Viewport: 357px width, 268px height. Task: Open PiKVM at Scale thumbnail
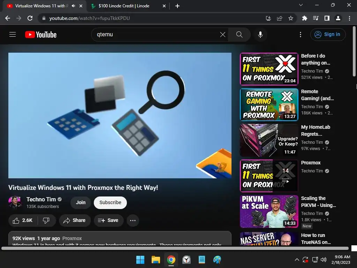pos(269,211)
